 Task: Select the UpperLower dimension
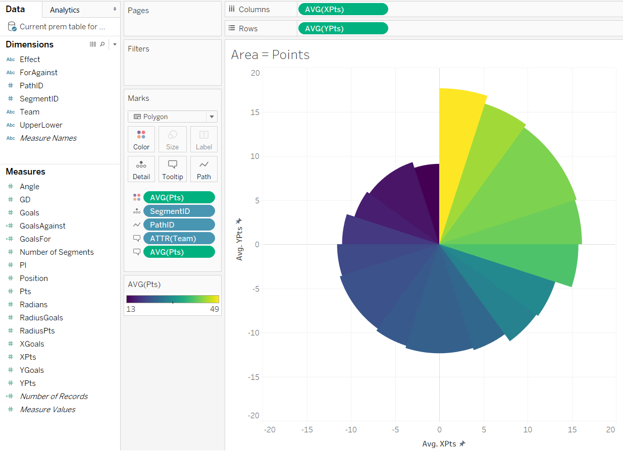41,125
